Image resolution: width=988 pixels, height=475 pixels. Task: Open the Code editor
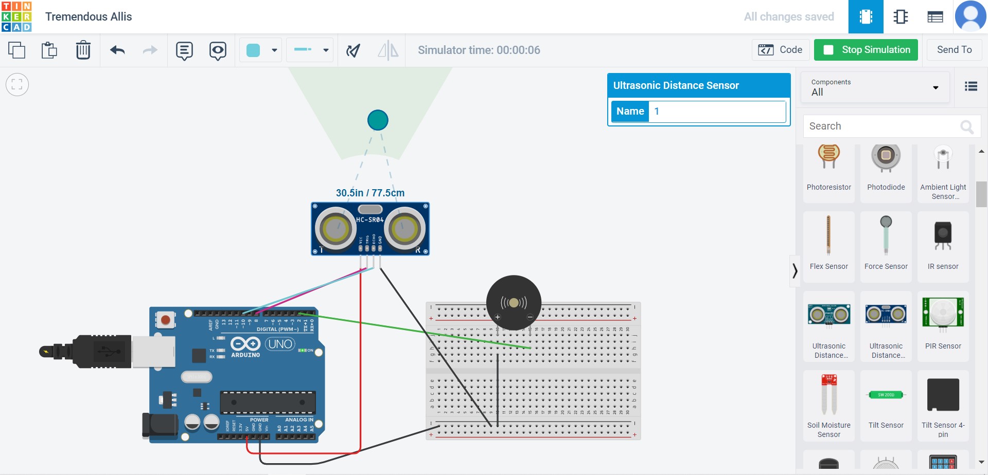[781, 50]
